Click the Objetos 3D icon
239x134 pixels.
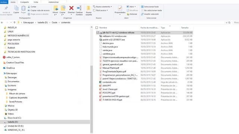pyautogui.click(x=6, y=110)
